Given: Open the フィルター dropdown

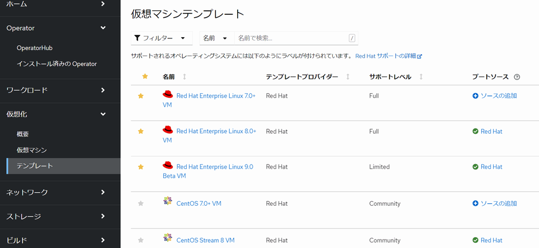Looking at the screenshot, I should 162,38.
